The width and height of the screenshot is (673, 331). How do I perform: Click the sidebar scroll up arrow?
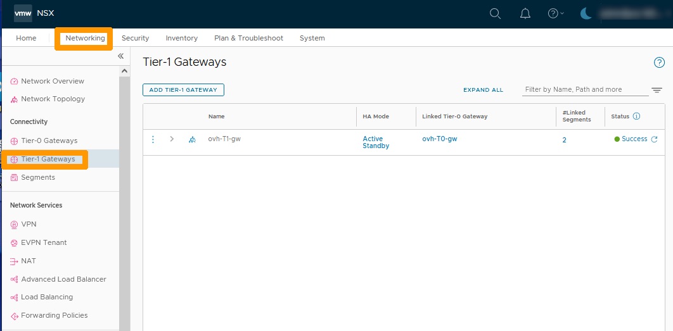[x=124, y=71]
